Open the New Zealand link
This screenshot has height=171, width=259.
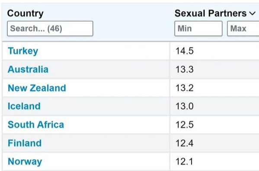pos(37,88)
